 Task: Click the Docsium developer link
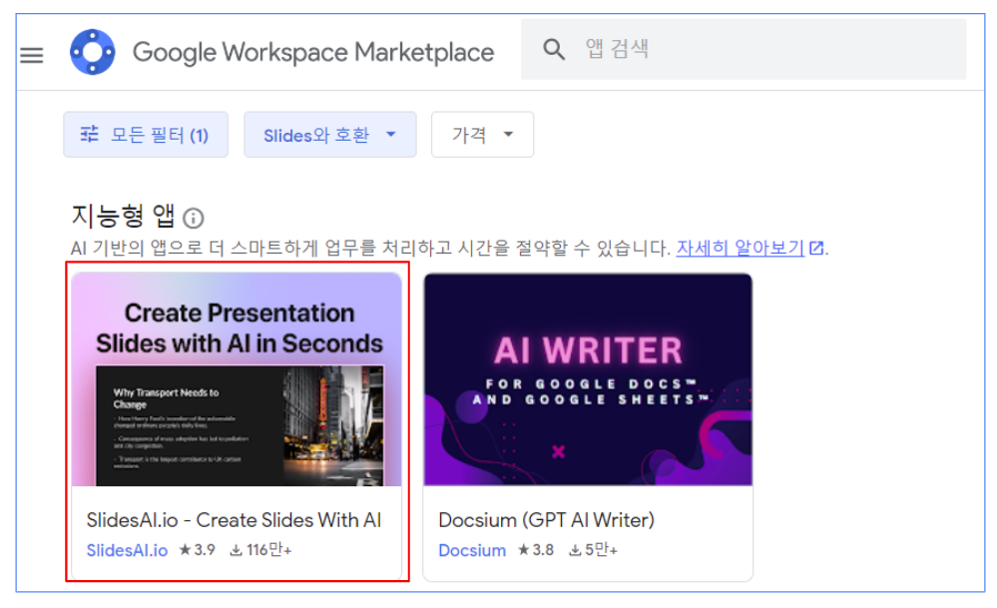coord(472,550)
